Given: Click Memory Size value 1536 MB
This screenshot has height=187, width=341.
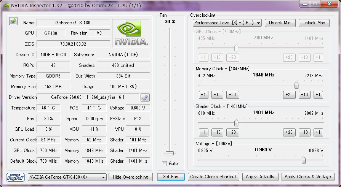Looking at the screenshot, I should tap(53, 87).
